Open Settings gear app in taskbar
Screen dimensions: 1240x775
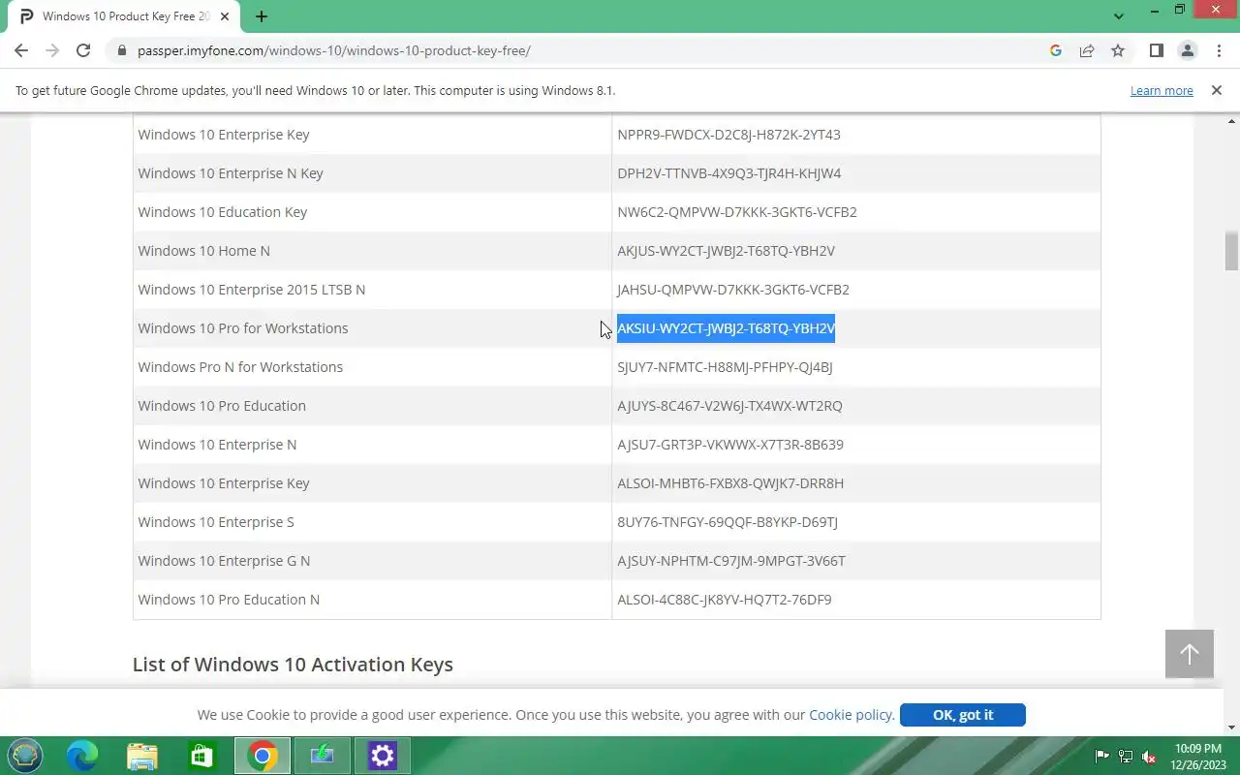[x=382, y=756]
